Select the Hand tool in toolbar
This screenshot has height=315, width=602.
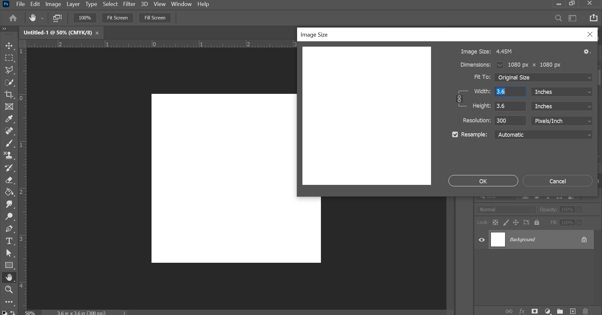coord(9,277)
